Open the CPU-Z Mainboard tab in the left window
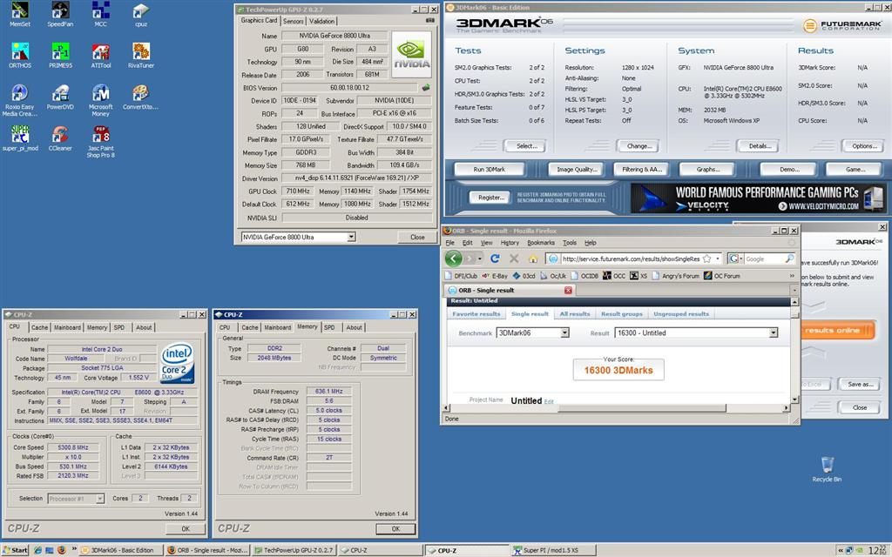The image size is (892, 557). [x=67, y=327]
